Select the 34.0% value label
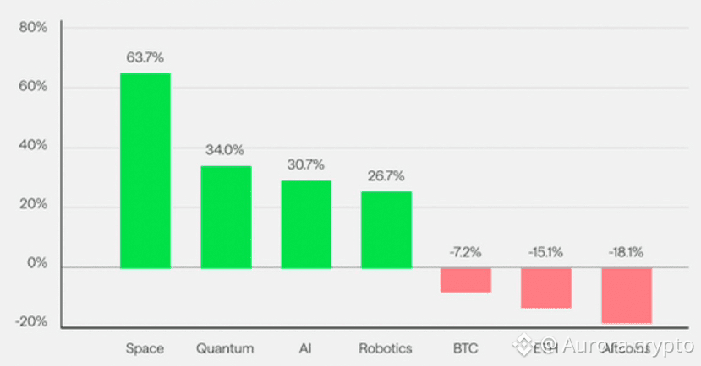701x366 pixels. (x=225, y=150)
